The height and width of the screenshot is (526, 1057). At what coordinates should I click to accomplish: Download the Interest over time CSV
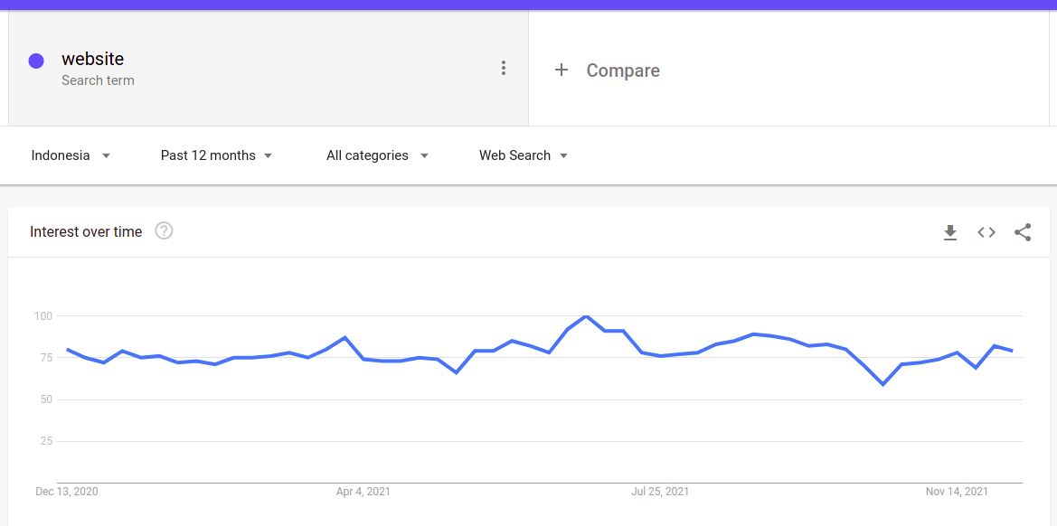(949, 233)
